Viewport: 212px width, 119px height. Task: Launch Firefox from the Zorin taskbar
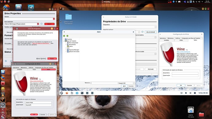(x=67, y=93)
